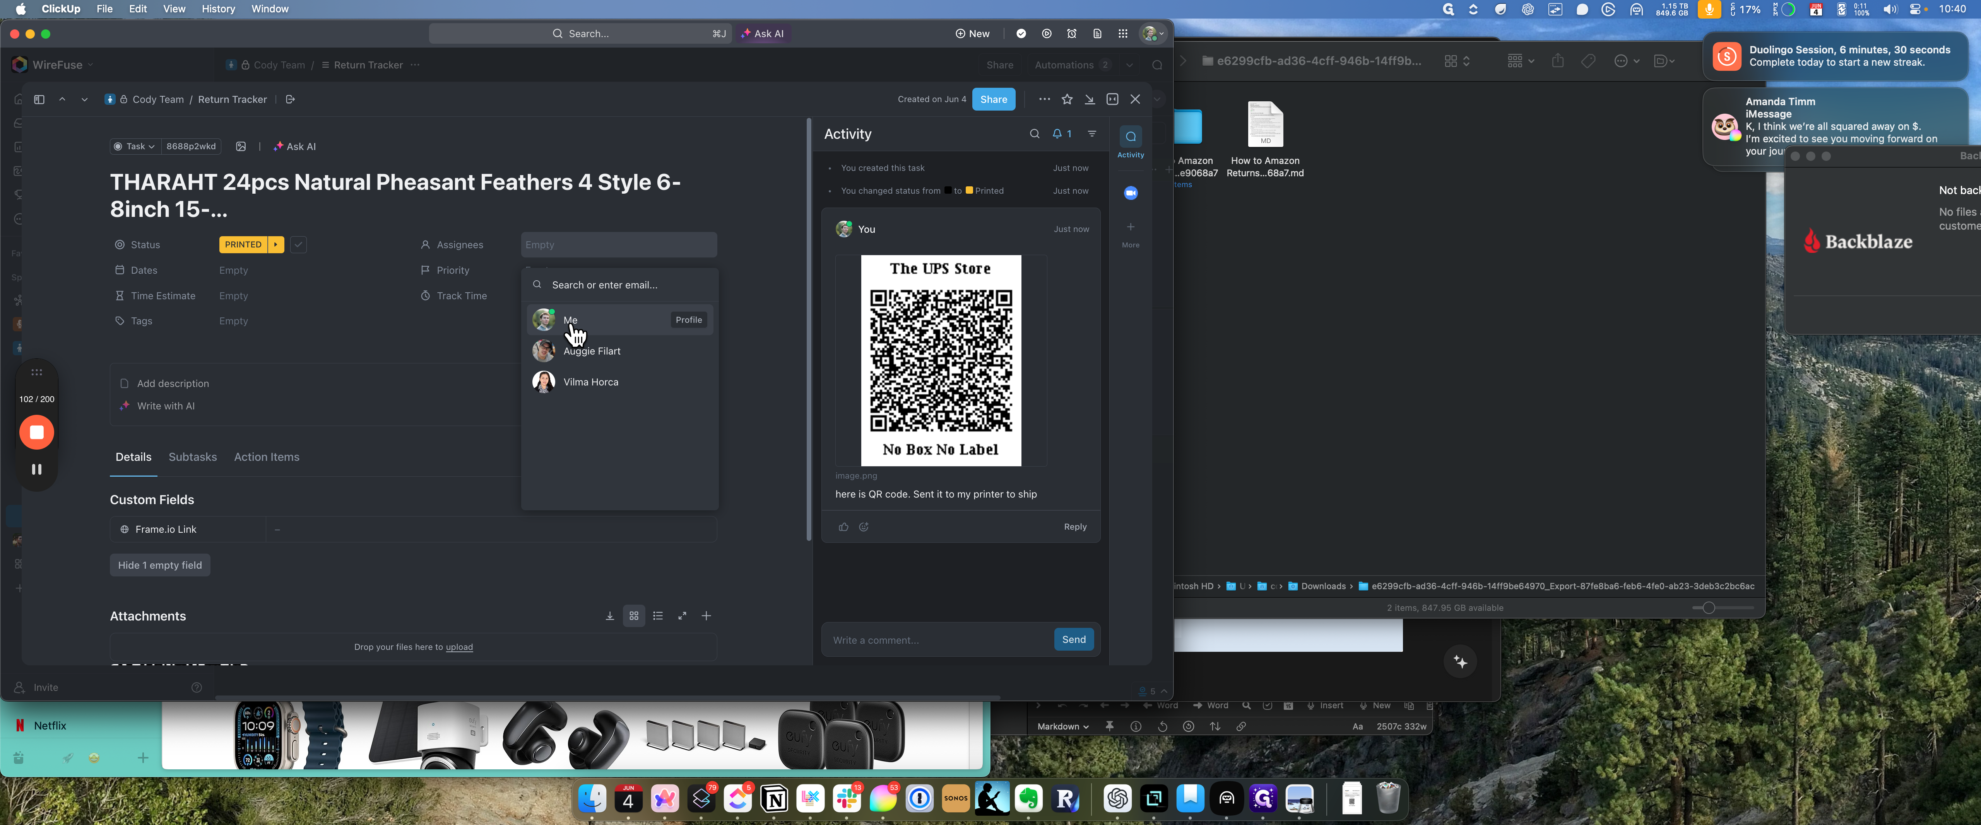Viewport: 1981px width, 825px height.
Task: Click Hide 1 empty field button
Action: click(160, 565)
